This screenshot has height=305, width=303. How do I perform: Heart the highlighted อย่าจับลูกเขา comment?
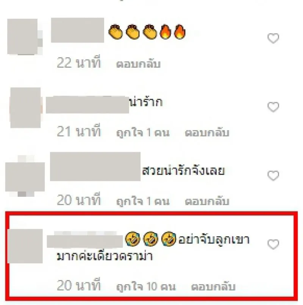(273, 244)
